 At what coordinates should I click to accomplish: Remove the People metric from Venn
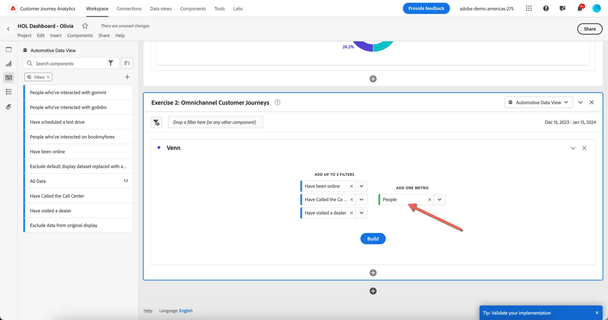(430, 200)
